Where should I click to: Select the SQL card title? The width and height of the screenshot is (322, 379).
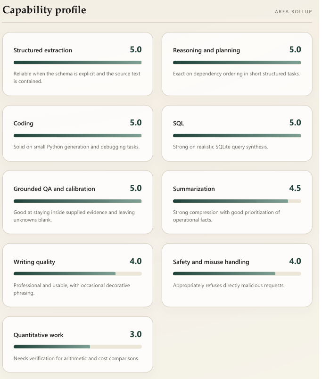coord(179,124)
